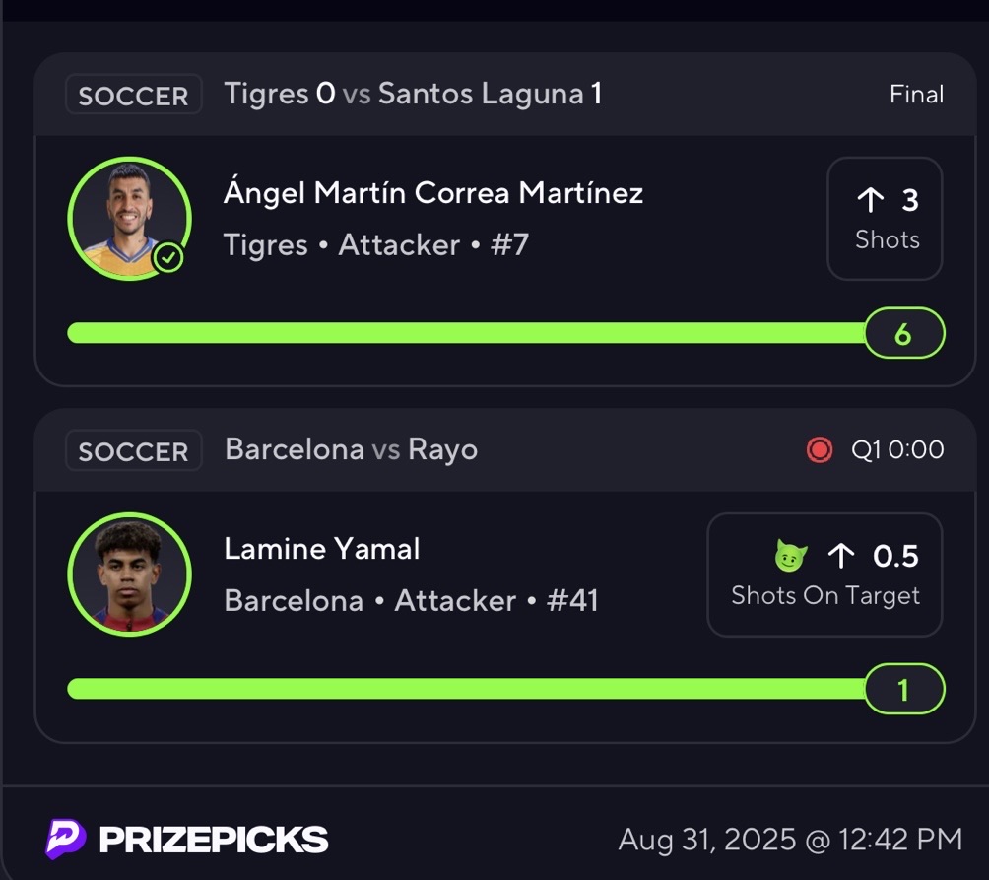Viewport: 989px width, 880px height.
Task: Select the 3 Shots pick box
Action: coord(885,219)
